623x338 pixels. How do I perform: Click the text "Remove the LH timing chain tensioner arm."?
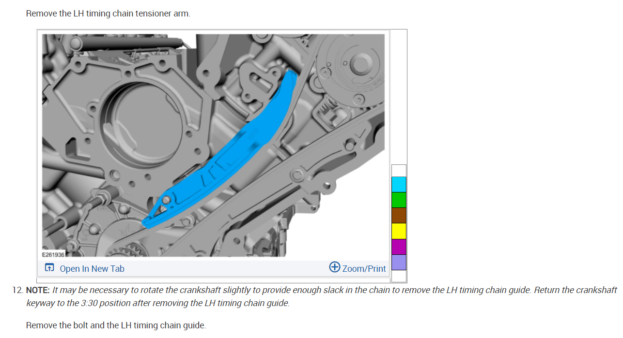click(108, 13)
